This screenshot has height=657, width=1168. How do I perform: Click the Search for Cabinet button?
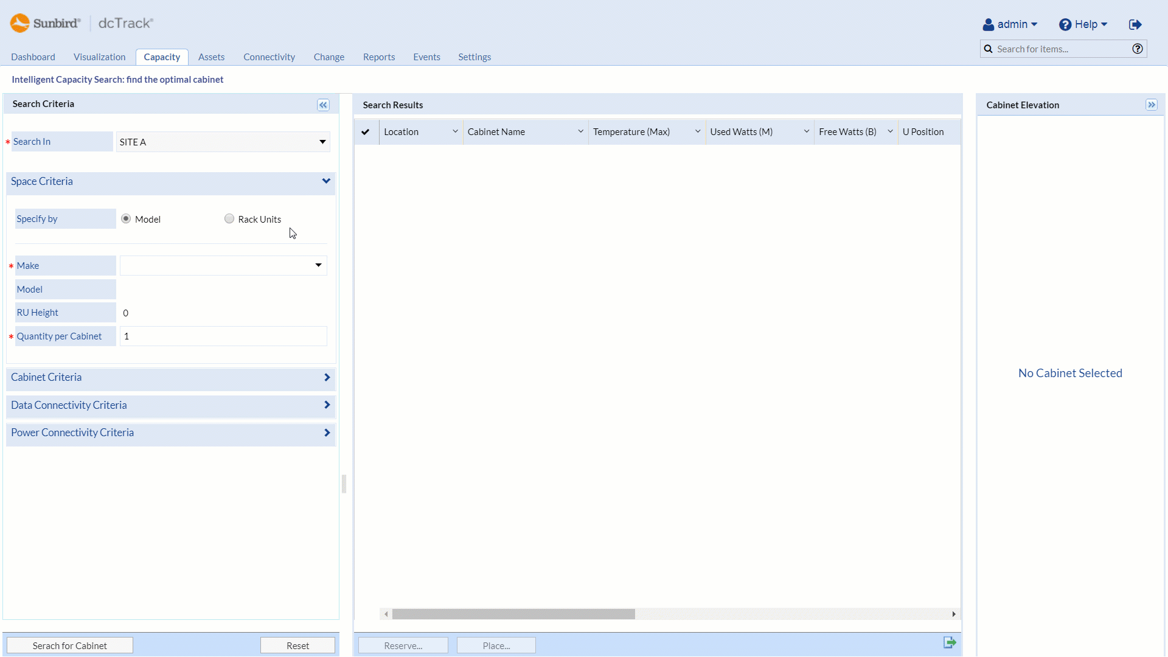(70, 645)
